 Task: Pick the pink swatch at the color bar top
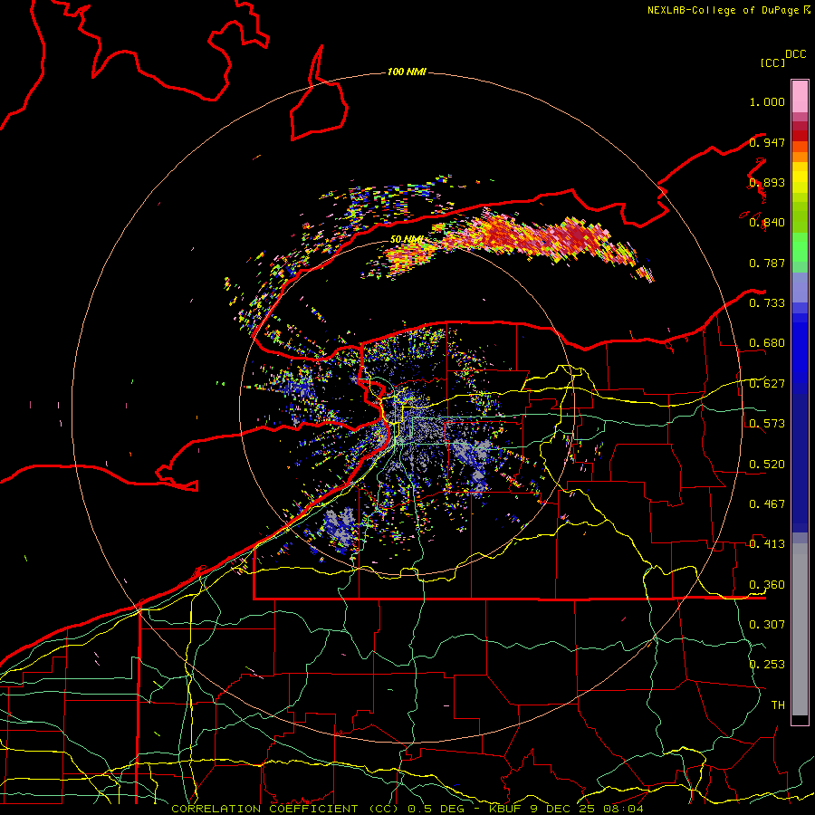(x=800, y=96)
